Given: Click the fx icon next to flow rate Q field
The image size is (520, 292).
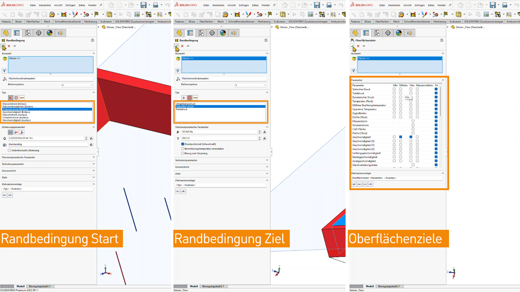Looking at the screenshot, I should point(91,138).
